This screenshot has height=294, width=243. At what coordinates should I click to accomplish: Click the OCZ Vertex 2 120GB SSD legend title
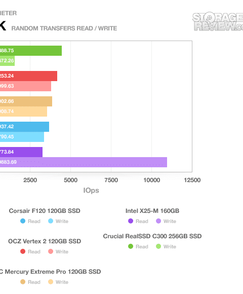pyautogui.click(x=45, y=241)
